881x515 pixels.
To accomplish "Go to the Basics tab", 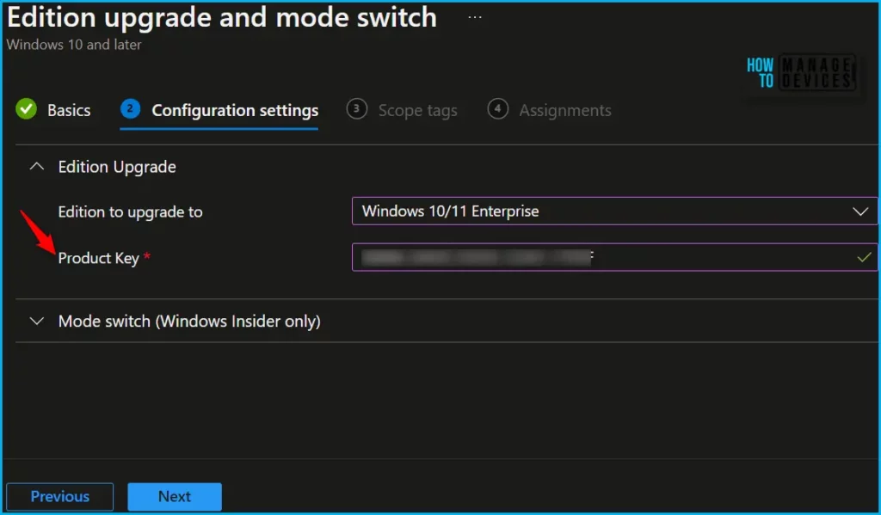I will 69,110.
